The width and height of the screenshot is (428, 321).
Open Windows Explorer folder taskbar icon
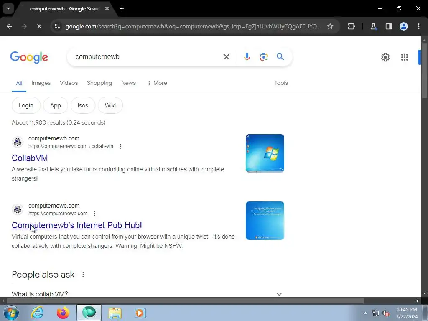point(115,313)
